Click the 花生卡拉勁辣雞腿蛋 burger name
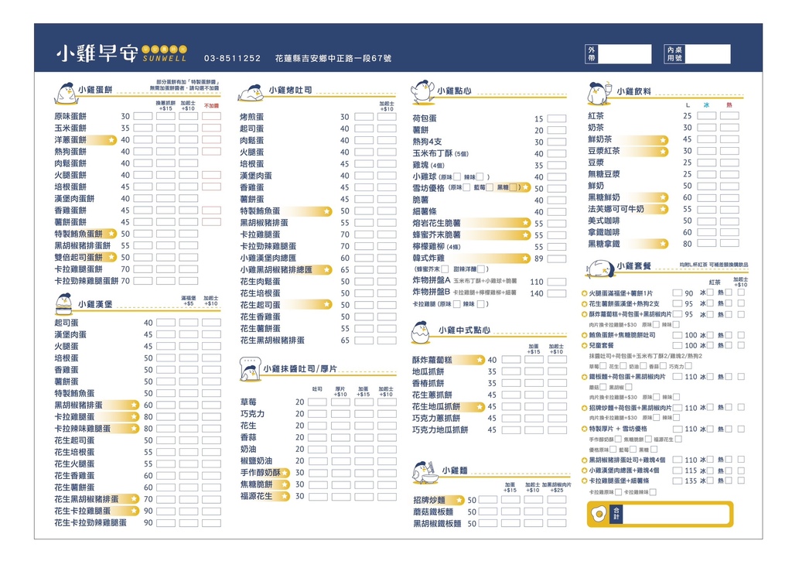Viewport: 792px width, 568px height. tap(90, 522)
